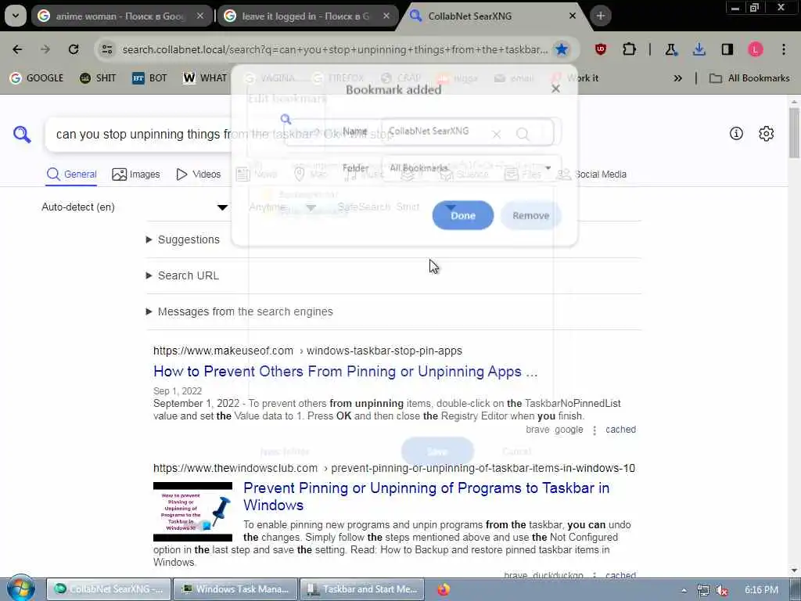801x601 pixels.
Task: Open the Windows Start orb
Action: click(x=20, y=588)
